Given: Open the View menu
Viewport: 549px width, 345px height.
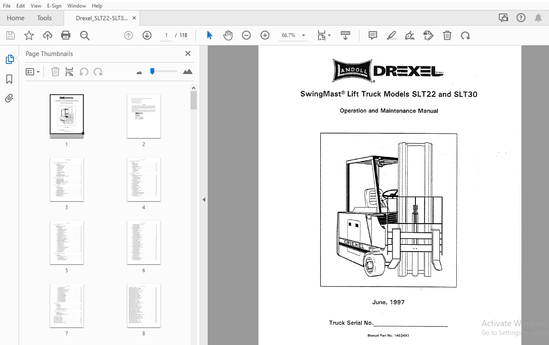Looking at the screenshot, I should (36, 6).
